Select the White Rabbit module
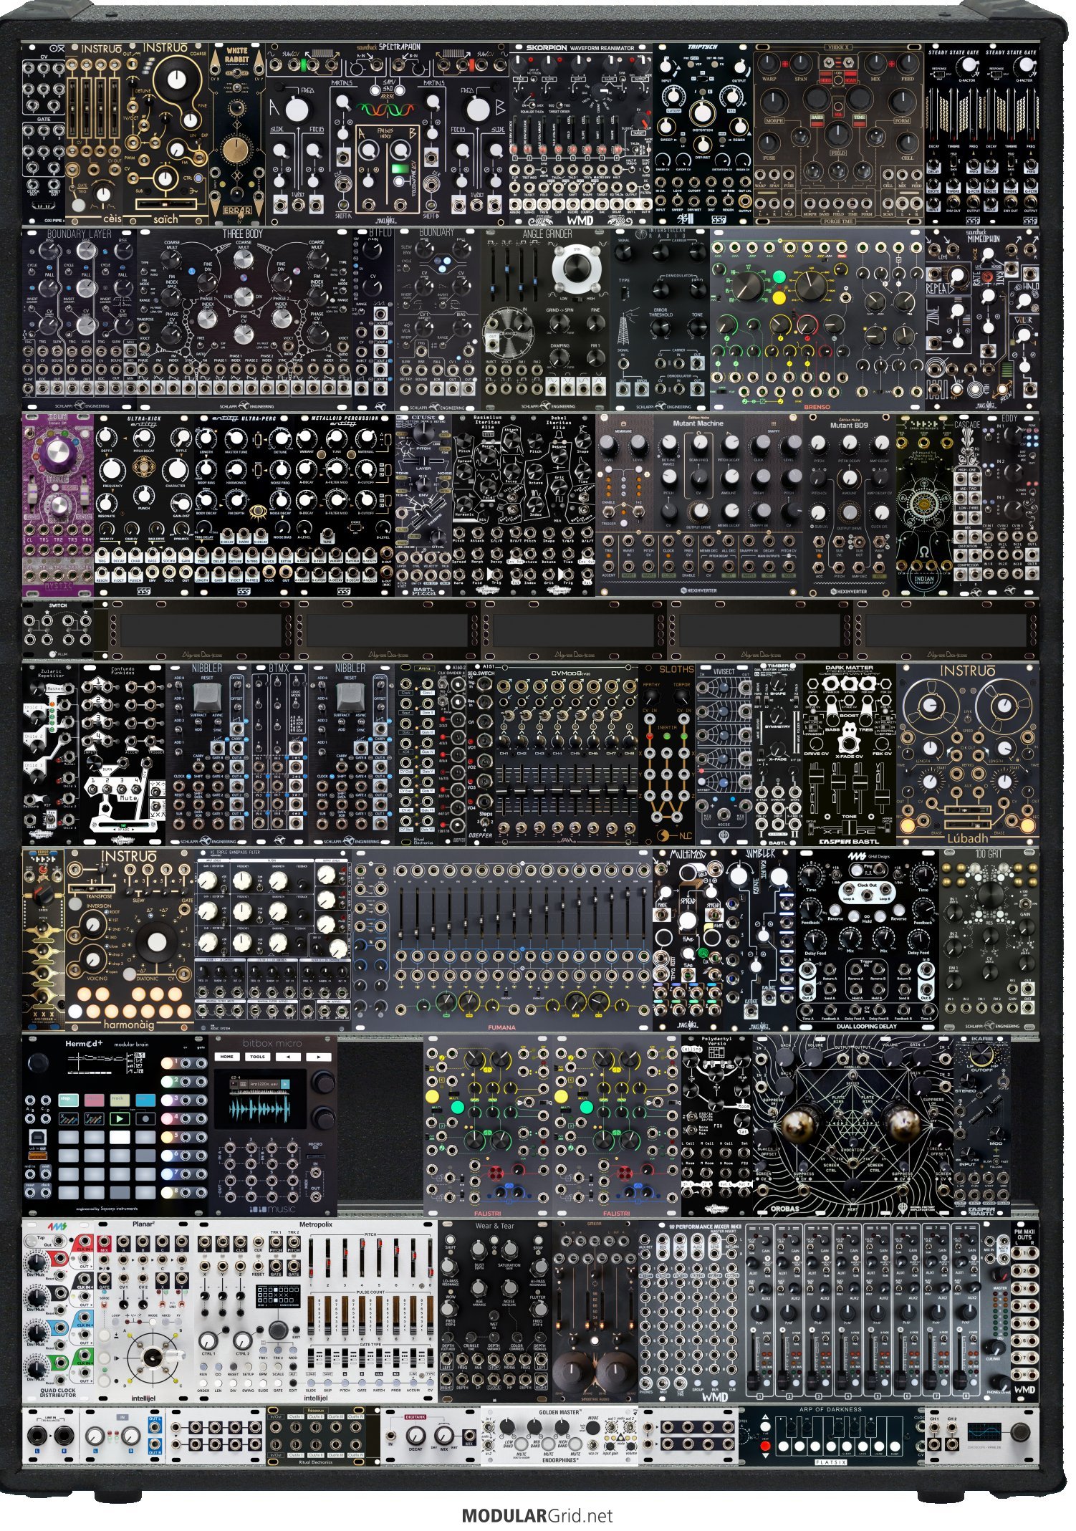Screen dimensions: 1076x1531 [237, 134]
